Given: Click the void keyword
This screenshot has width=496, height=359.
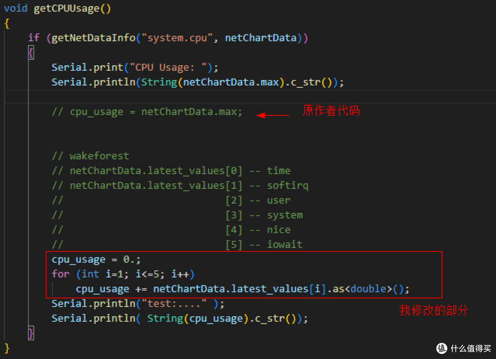Looking at the screenshot, I should 16,8.
